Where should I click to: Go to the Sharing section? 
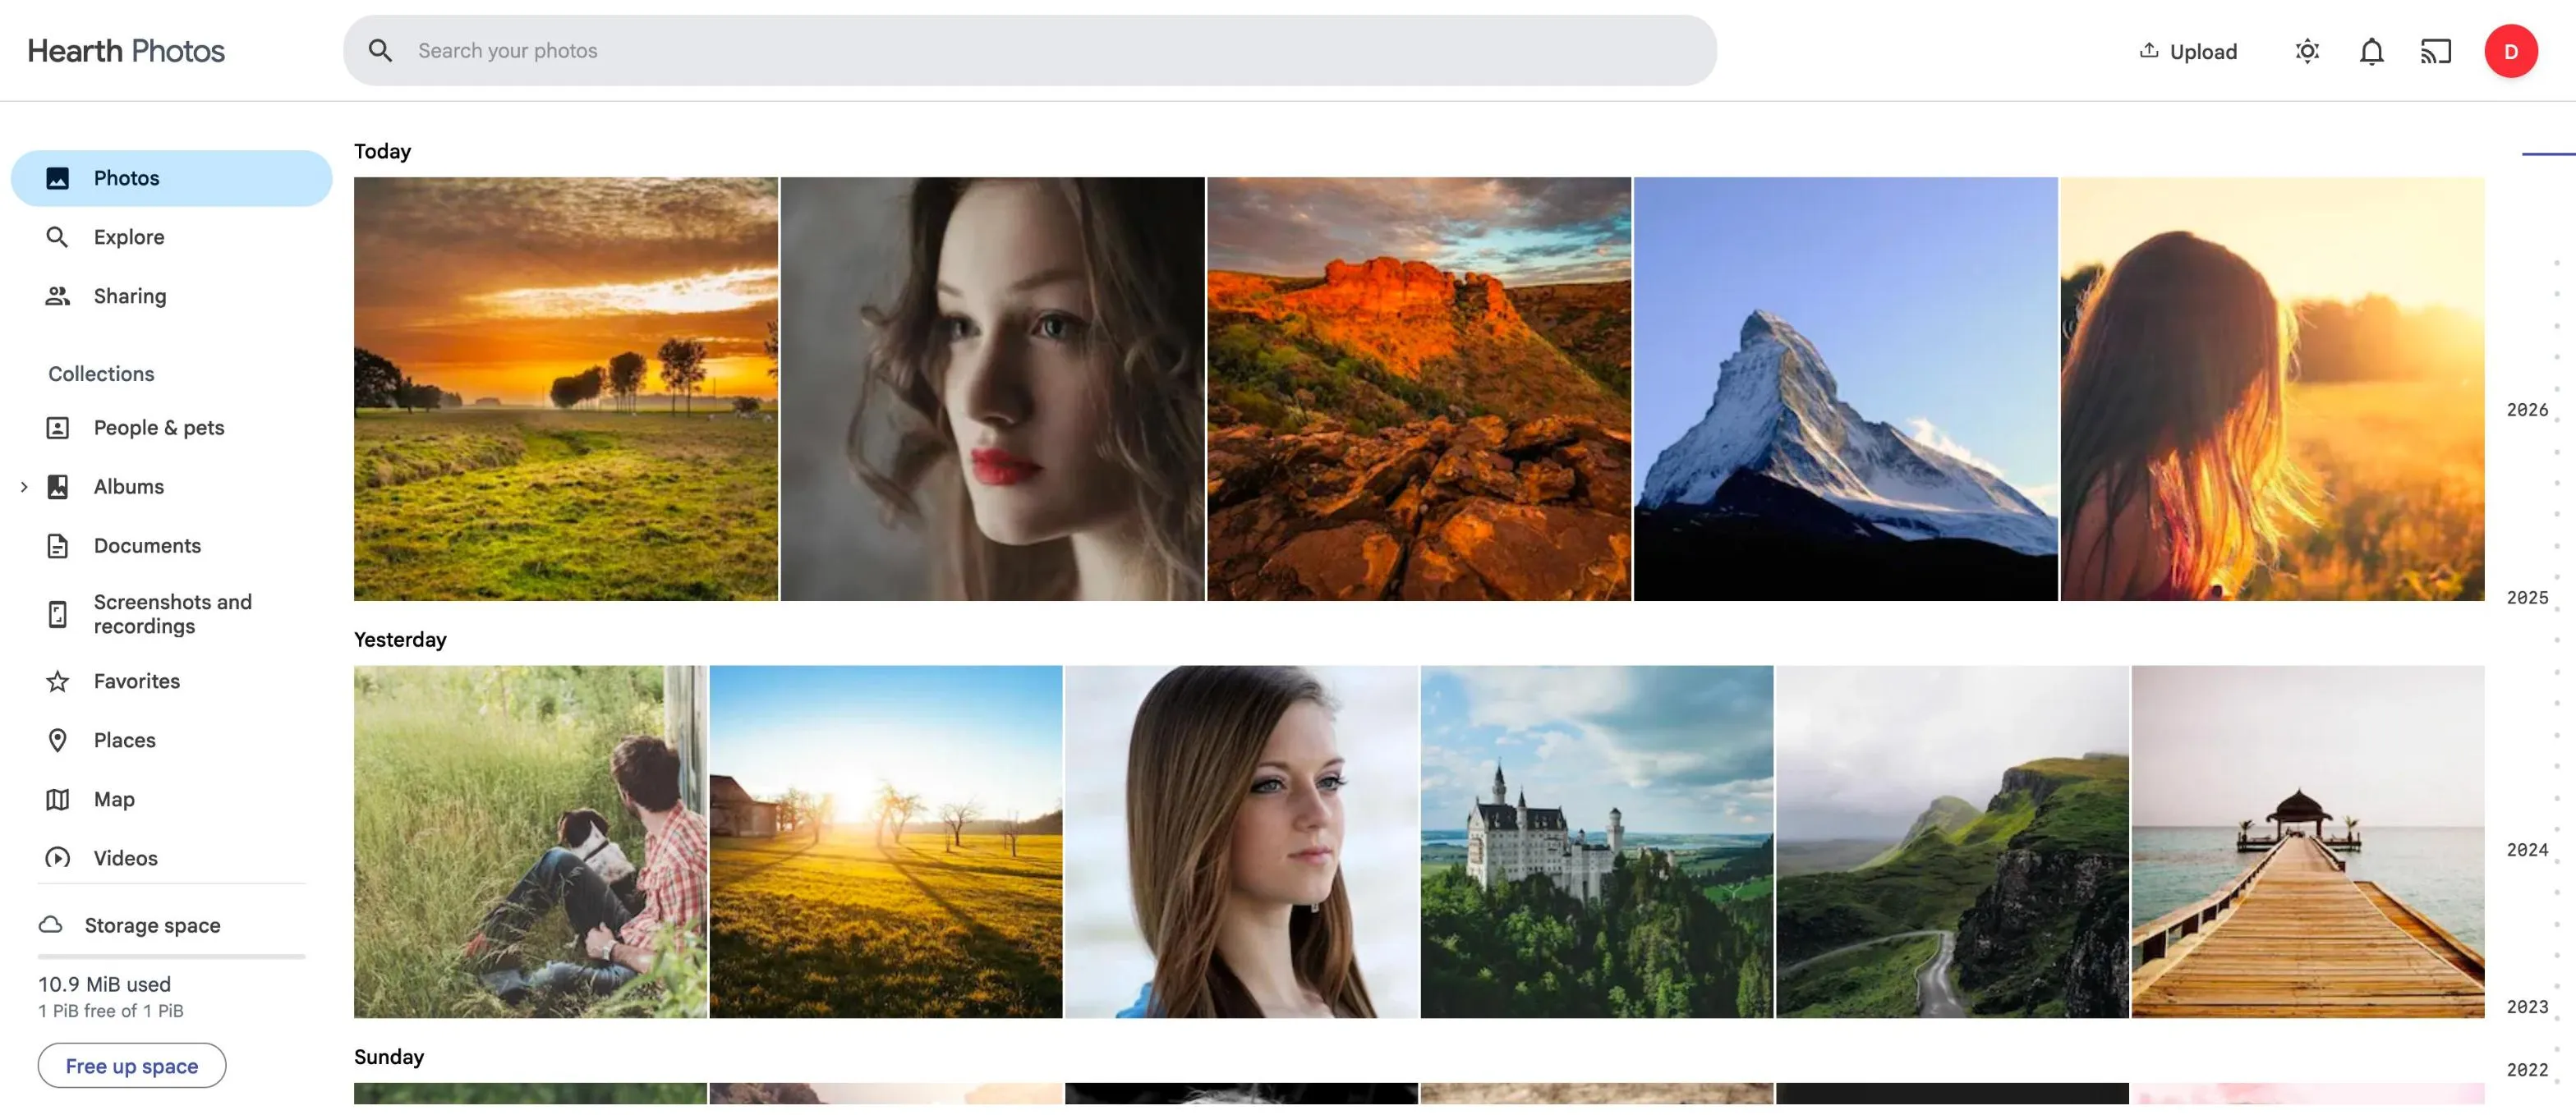pos(172,296)
